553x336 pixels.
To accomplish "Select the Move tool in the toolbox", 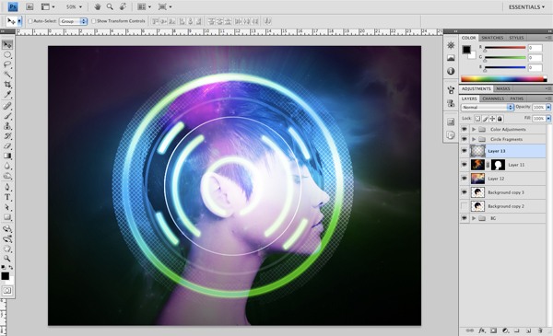I will pos(7,45).
